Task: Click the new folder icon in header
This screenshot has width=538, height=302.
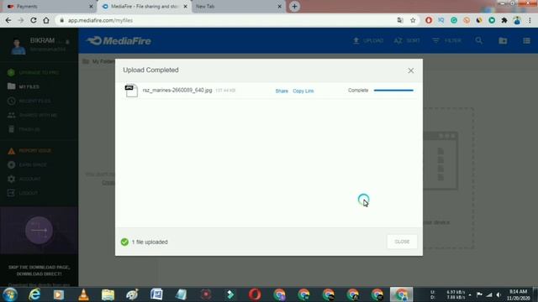Action: pos(503,41)
